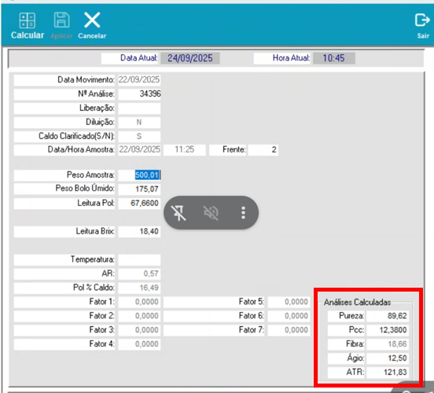Click the Aplicar save disk icon
This screenshot has height=393, width=434.
(x=61, y=20)
